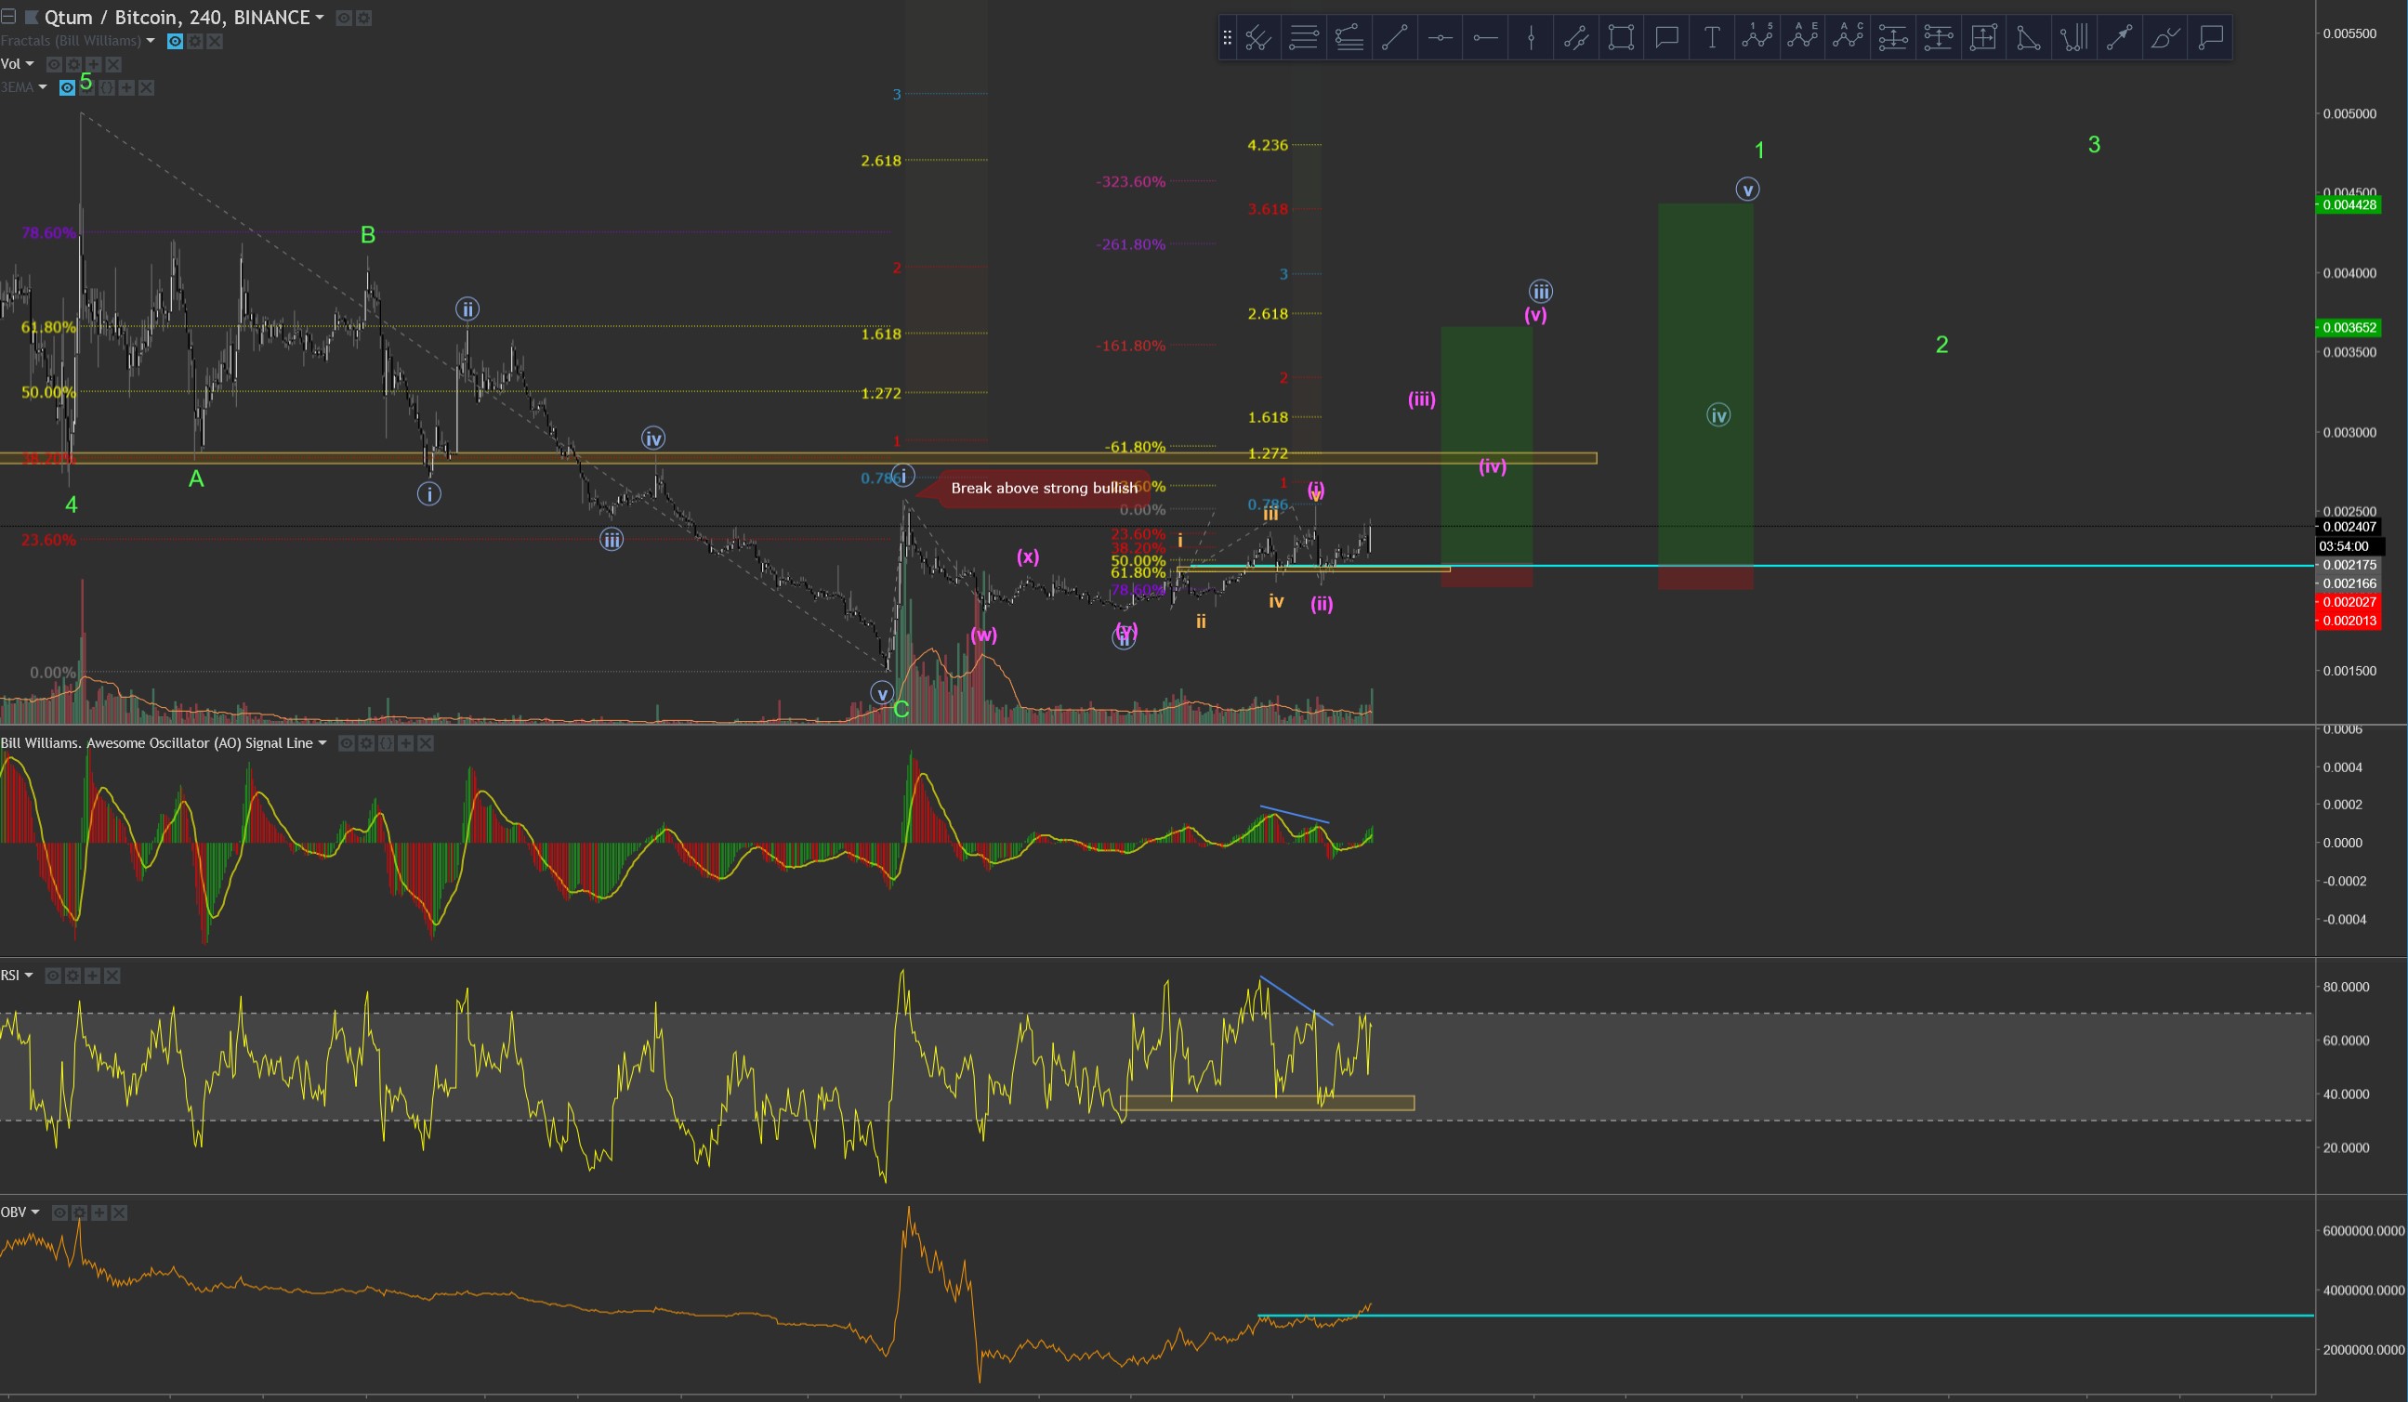The width and height of the screenshot is (2408, 1402).
Task: Select the Rectangle drawing tool
Action: coord(1622,38)
